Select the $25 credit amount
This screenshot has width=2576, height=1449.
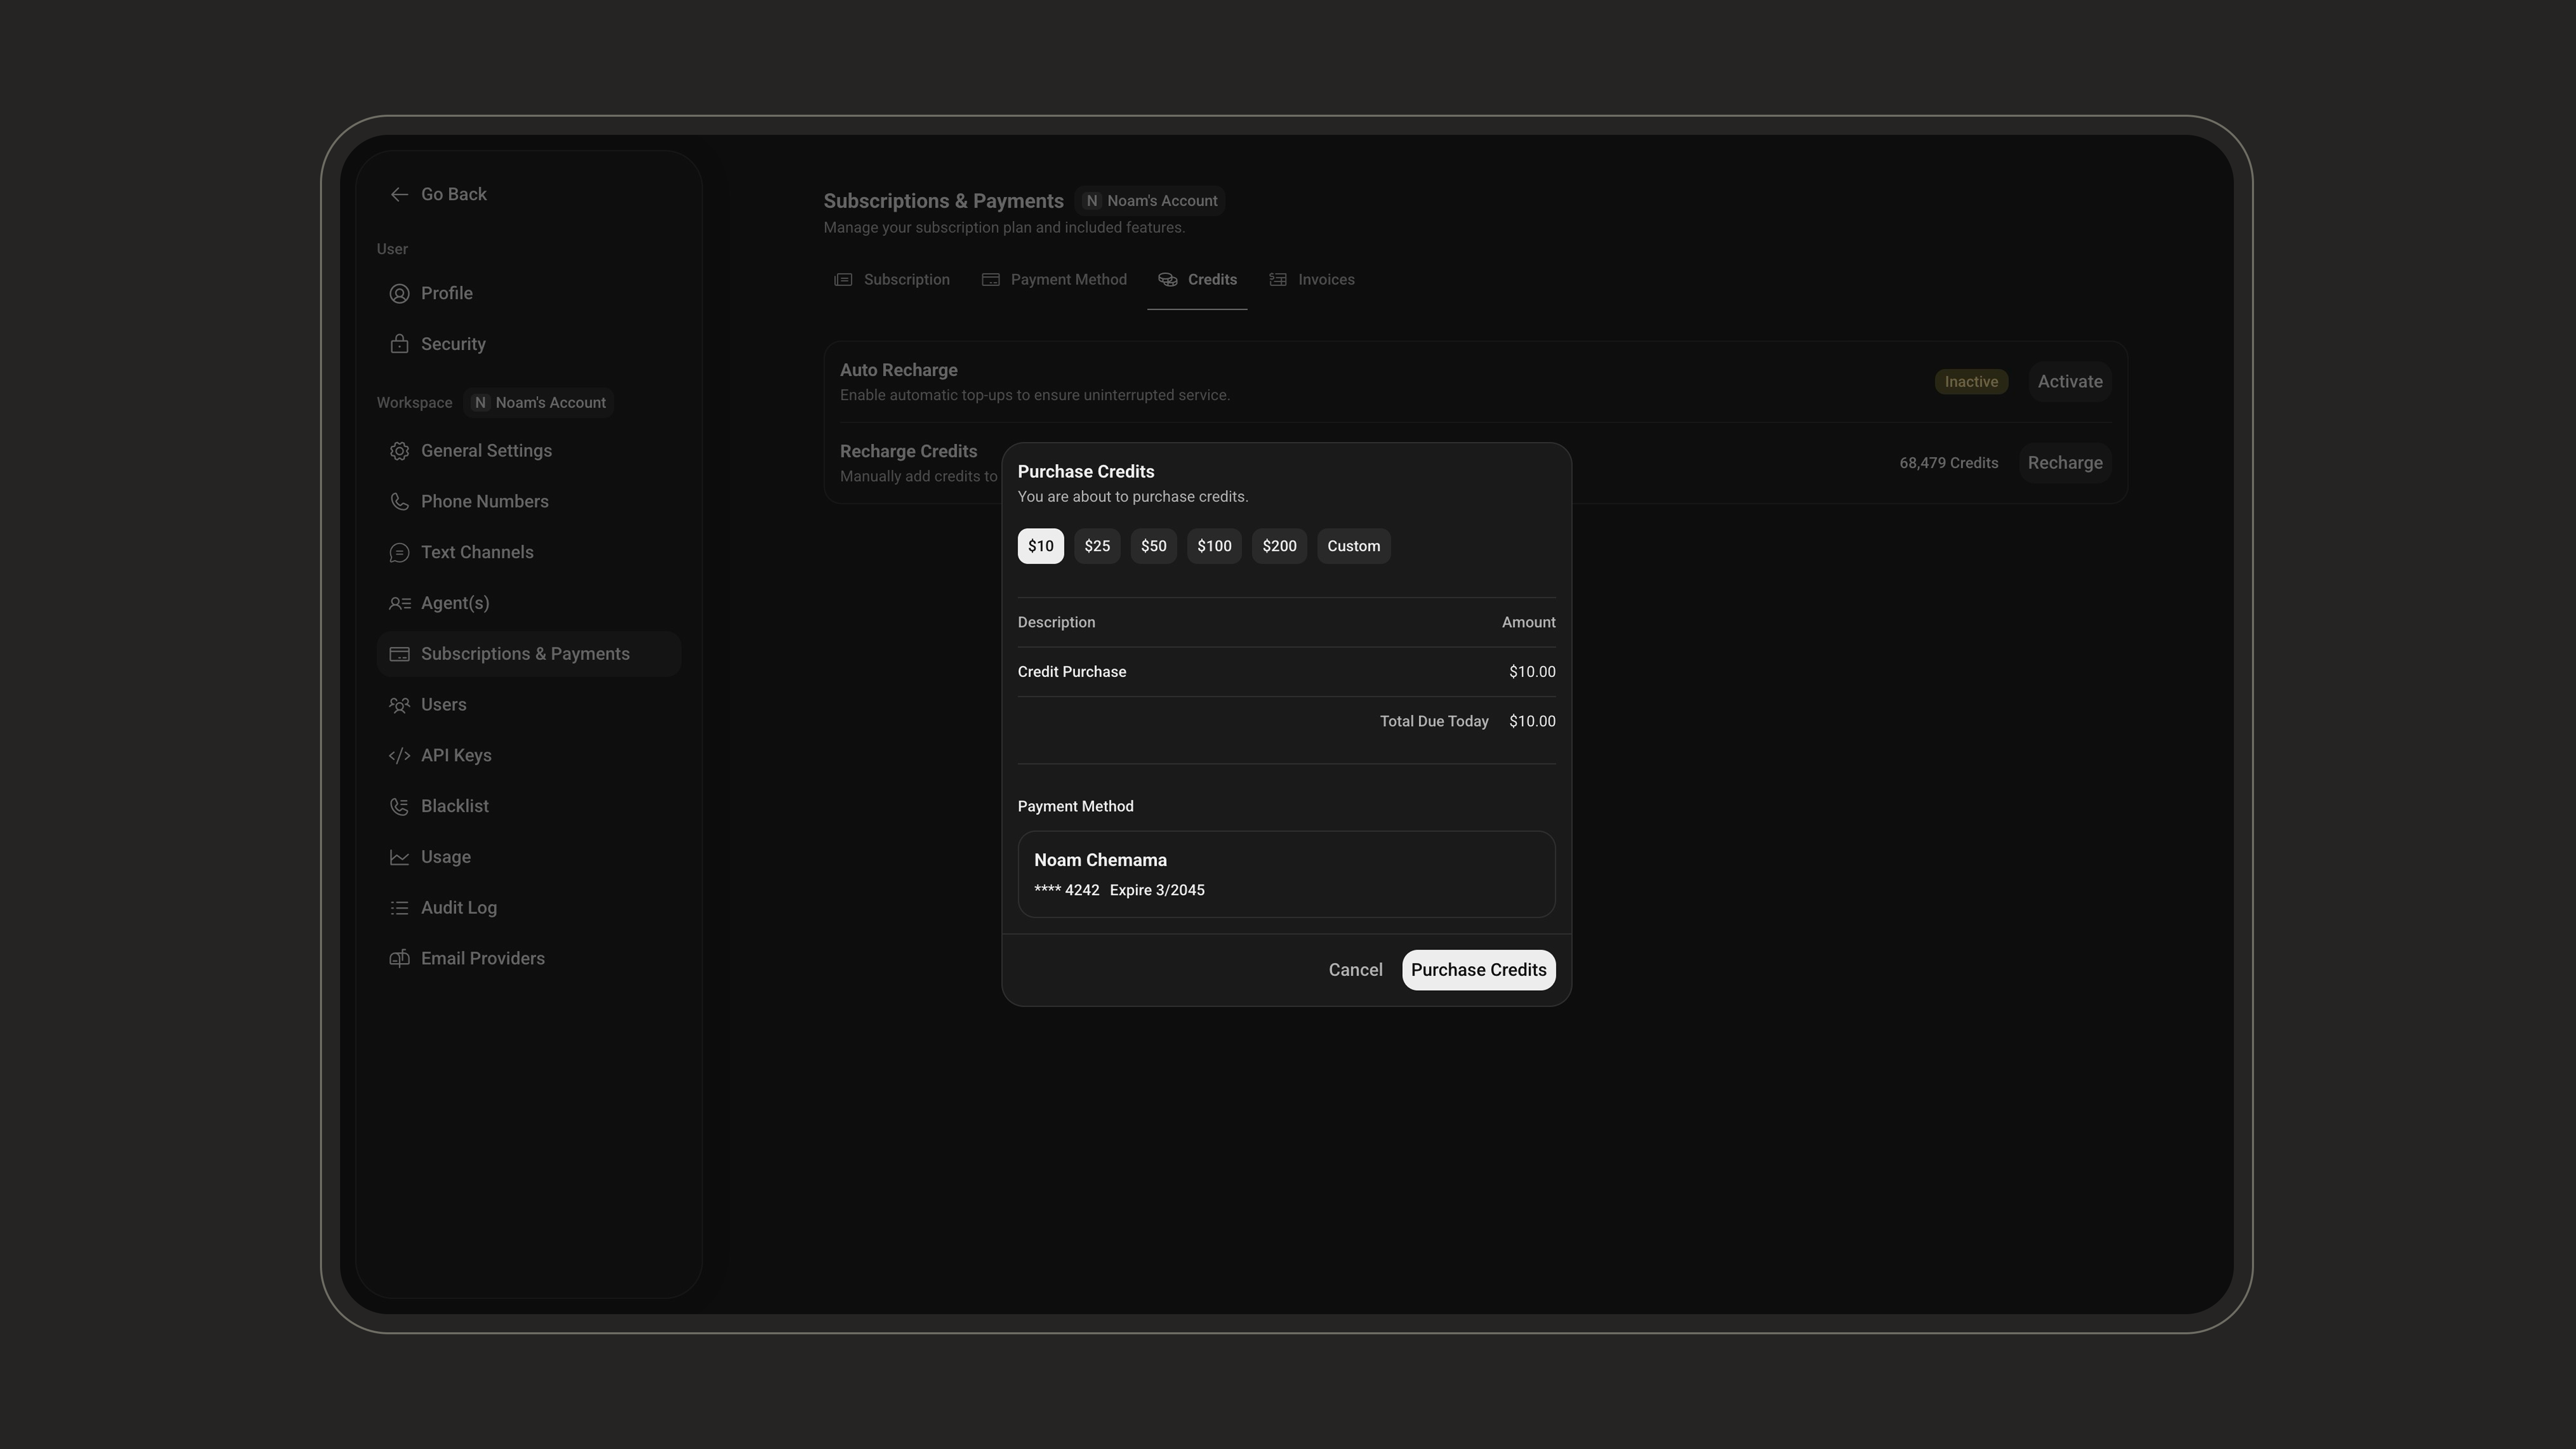click(x=1097, y=546)
